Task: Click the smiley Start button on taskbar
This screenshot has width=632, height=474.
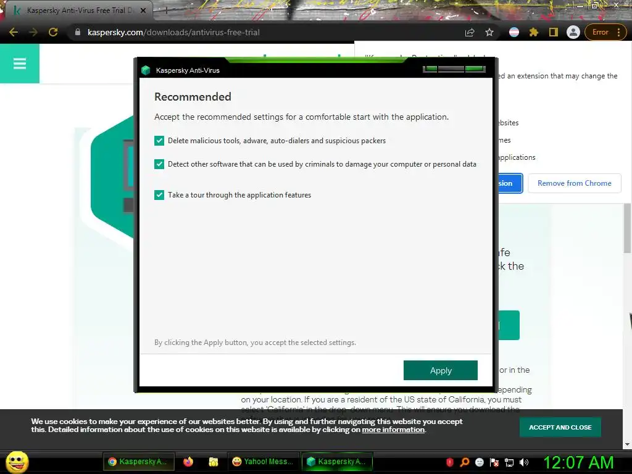Action: tap(17, 462)
